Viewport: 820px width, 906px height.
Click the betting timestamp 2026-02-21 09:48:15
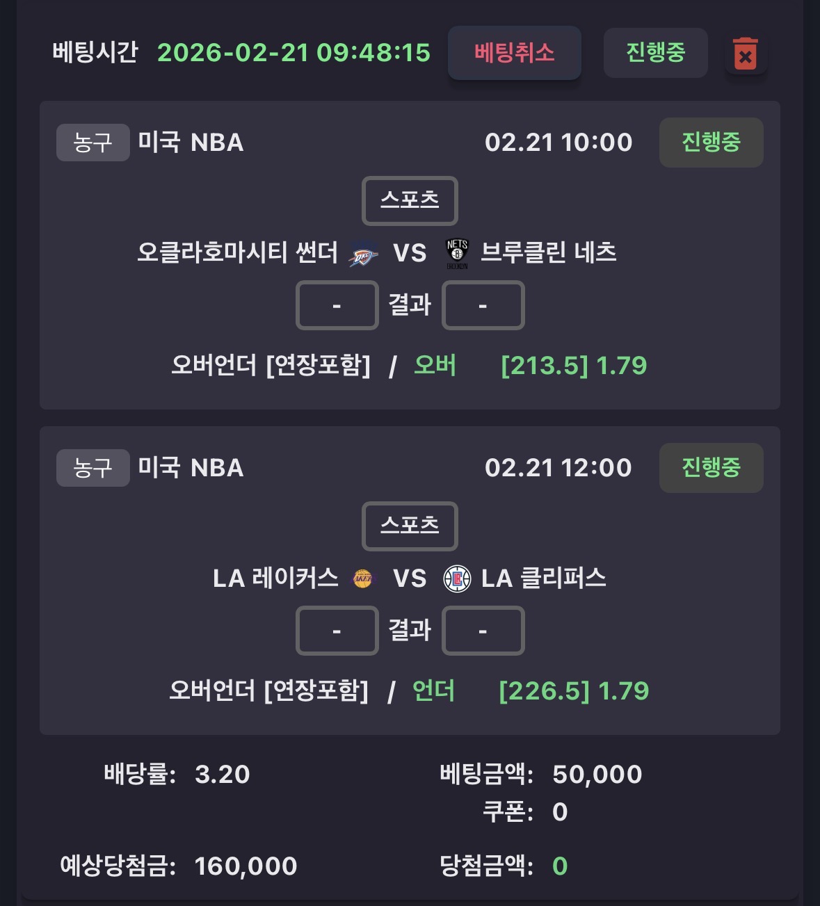click(x=294, y=53)
